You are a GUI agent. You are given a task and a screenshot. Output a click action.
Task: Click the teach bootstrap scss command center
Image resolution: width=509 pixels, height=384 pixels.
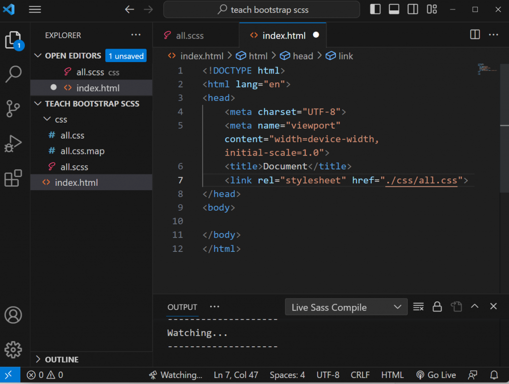tap(261, 9)
